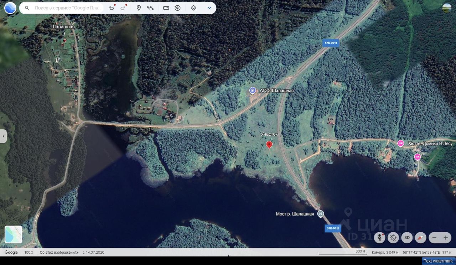Redo the last undone action

click(x=123, y=8)
